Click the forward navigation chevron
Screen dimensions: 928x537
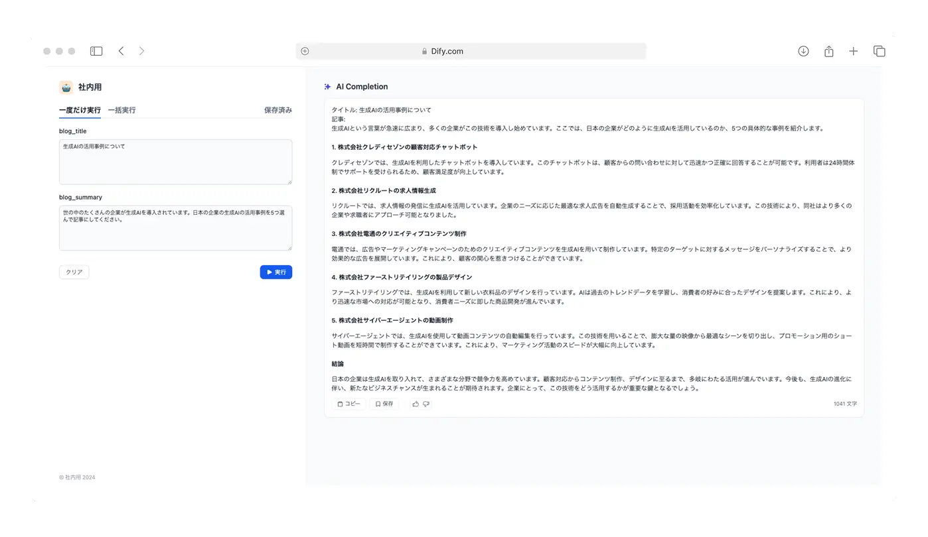[141, 50]
